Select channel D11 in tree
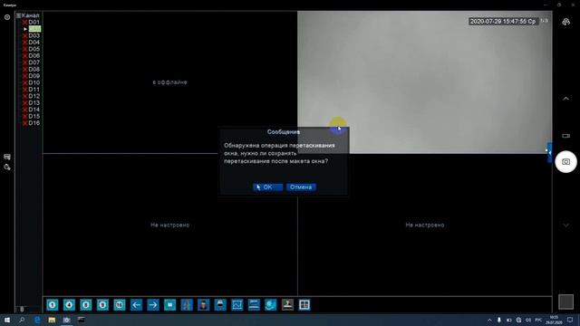The image size is (580, 326). pos(34,90)
